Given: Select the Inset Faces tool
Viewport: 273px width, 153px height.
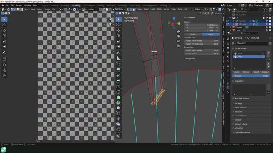Looking at the screenshot, I should tap(119, 76).
